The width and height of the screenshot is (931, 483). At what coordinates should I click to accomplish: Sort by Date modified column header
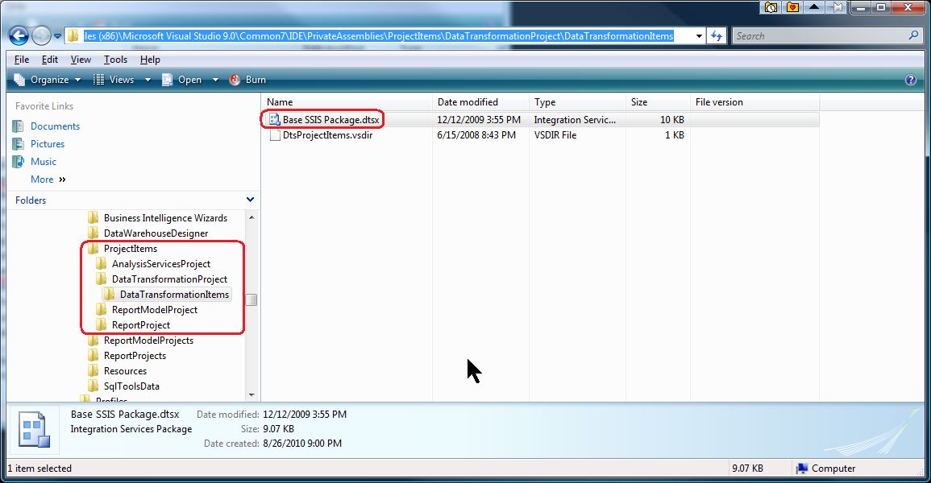pyautogui.click(x=481, y=102)
